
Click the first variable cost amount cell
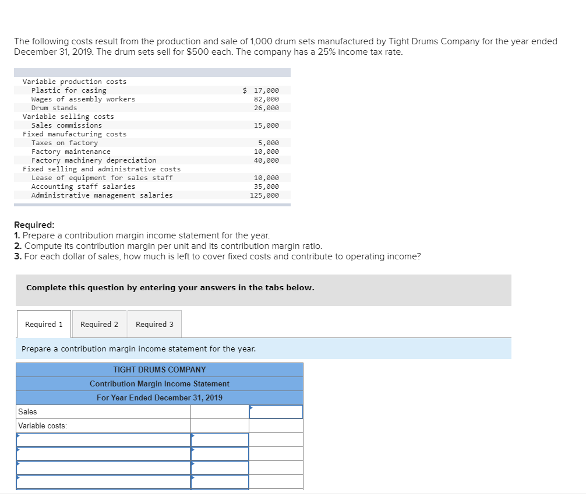[x=220, y=439]
